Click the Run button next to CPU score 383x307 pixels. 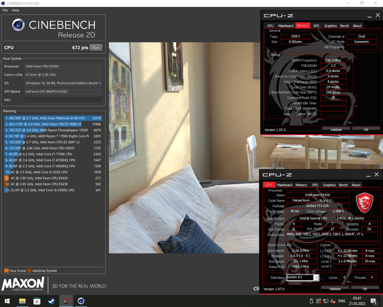pyautogui.click(x=96, y=47)
